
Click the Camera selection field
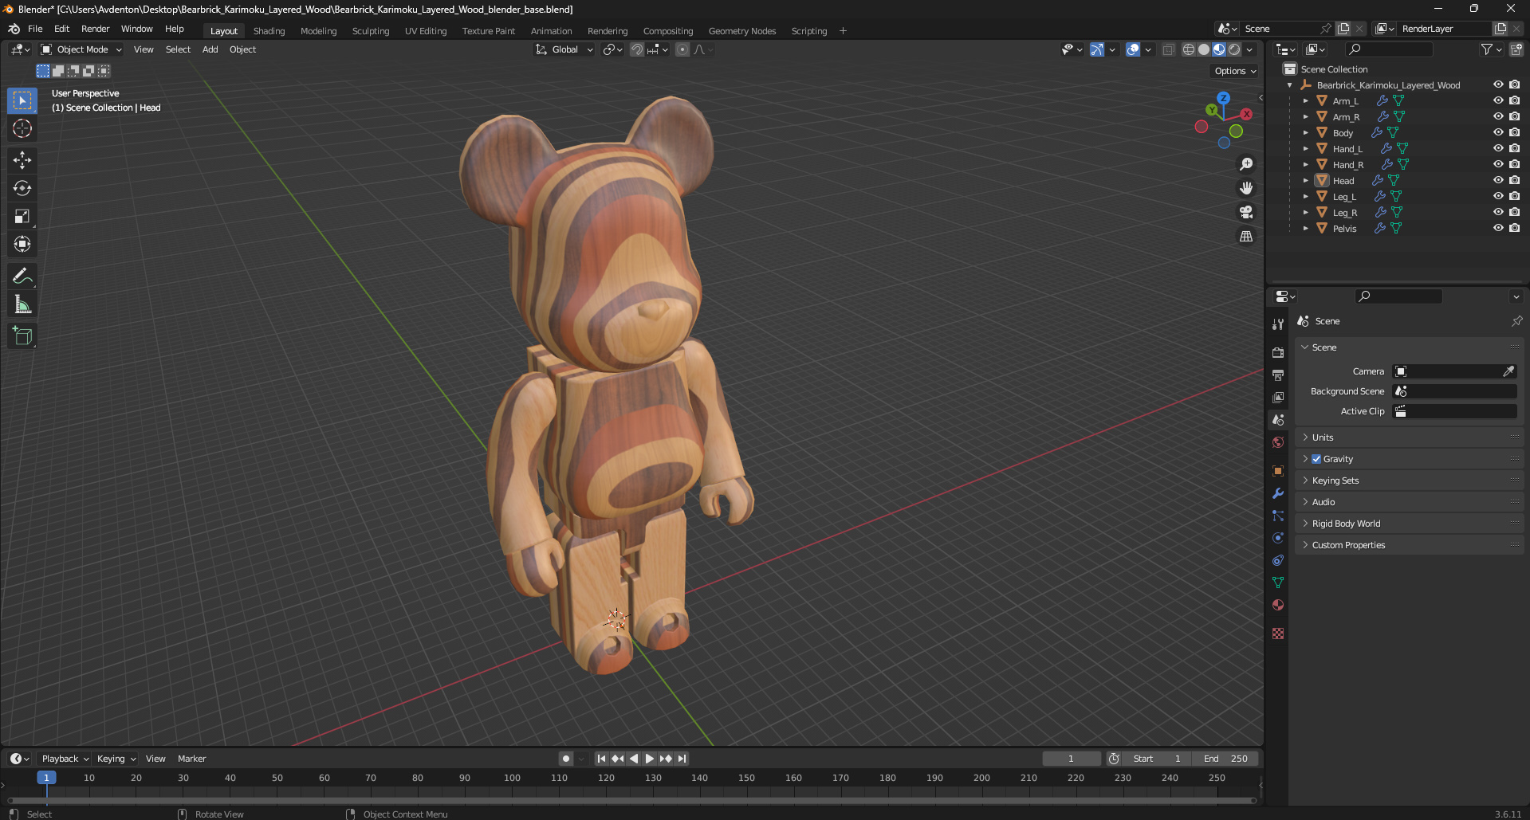click(x=1447, y=371)
